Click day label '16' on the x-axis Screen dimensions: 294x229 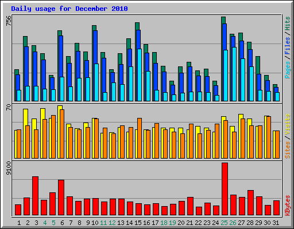[x=146, y=223]
